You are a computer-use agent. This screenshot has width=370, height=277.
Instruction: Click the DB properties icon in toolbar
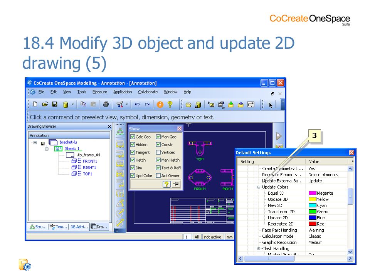pos(221,105)
